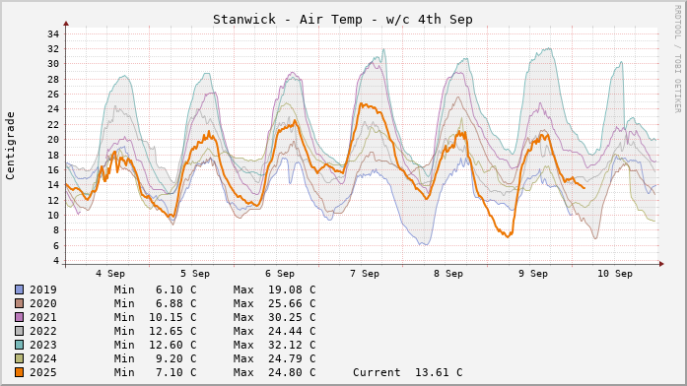Click the 2024 olive legend swatch
The width and height of the screenshot is (687, 386).
[x=19, y=358]
